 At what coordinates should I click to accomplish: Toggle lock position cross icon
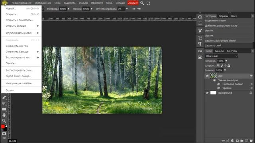(x=225, y=66)
